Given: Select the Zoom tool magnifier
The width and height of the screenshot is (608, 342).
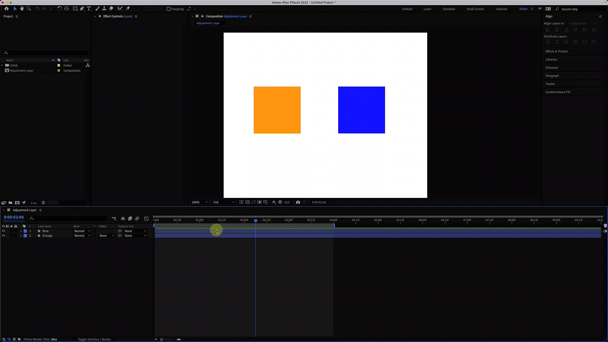Looking at the screenshot, I should point(29,9).
